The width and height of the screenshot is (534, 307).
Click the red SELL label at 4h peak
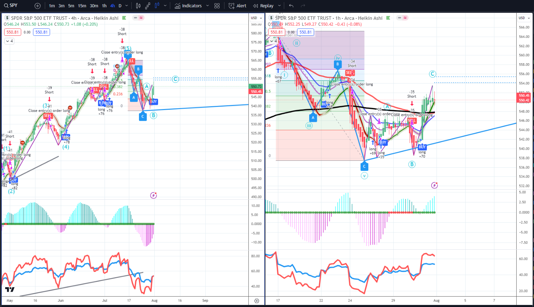(131, 61)
